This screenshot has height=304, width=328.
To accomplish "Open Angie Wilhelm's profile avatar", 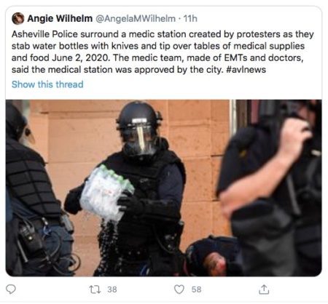I will (x=17, y=19).
